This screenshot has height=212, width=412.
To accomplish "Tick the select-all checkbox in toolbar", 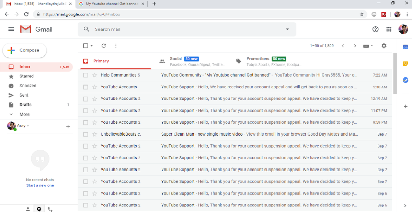I will pos(85,46).
